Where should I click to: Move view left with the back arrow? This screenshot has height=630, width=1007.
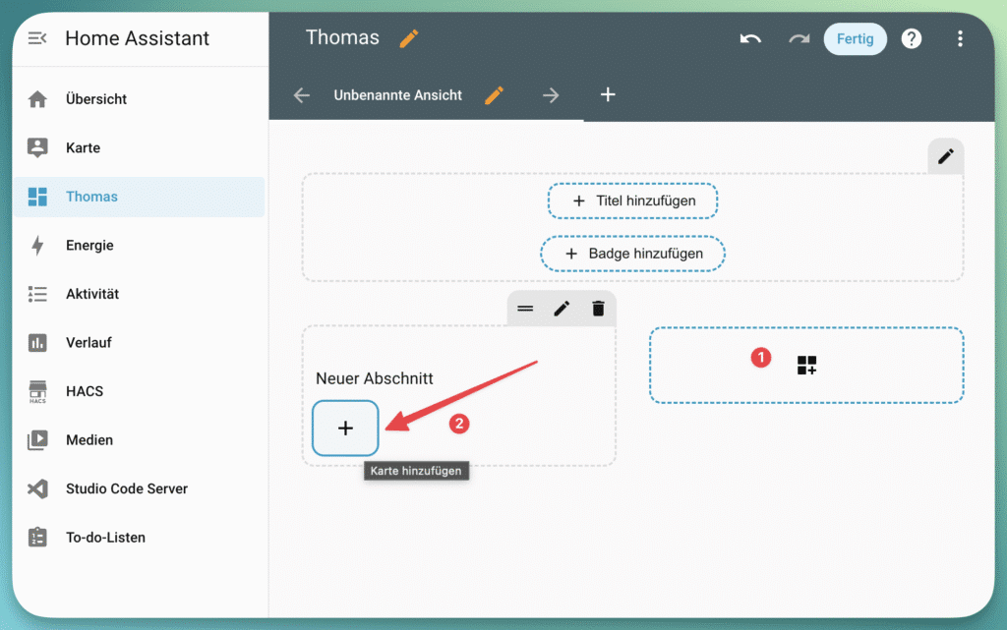tap(302, 95)
